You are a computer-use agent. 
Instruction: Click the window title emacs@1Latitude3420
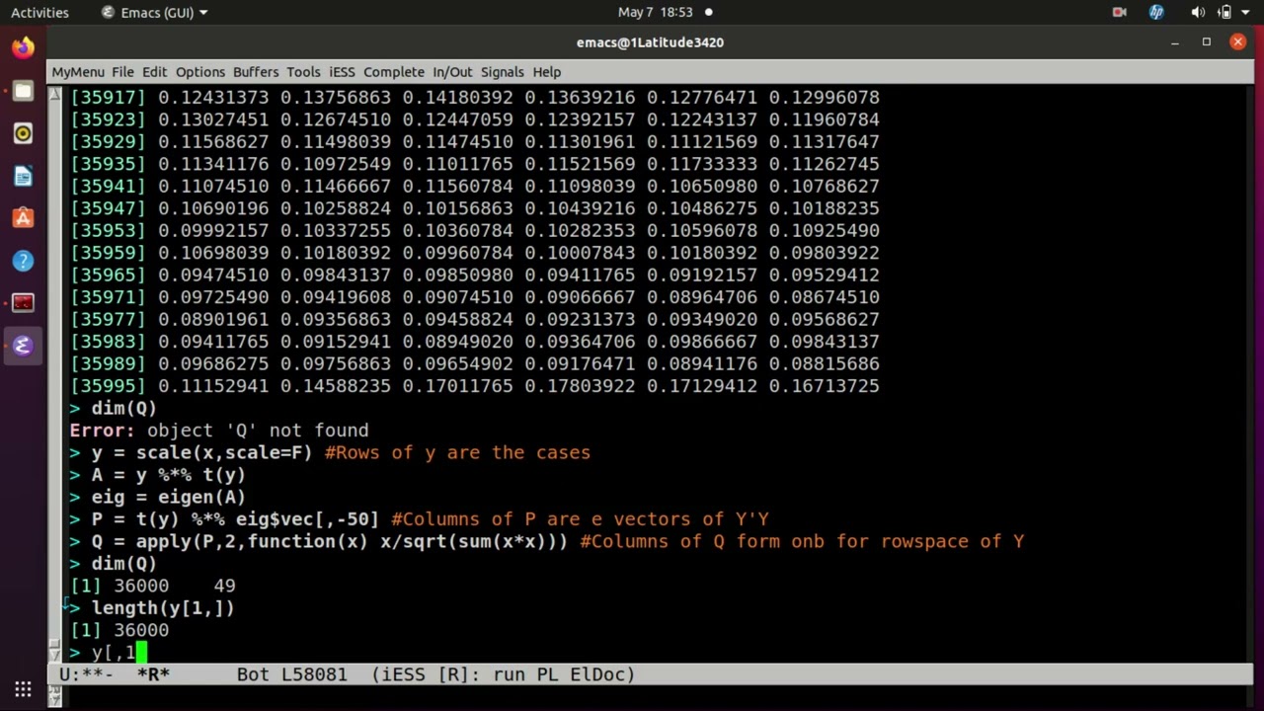click(650, 42)
